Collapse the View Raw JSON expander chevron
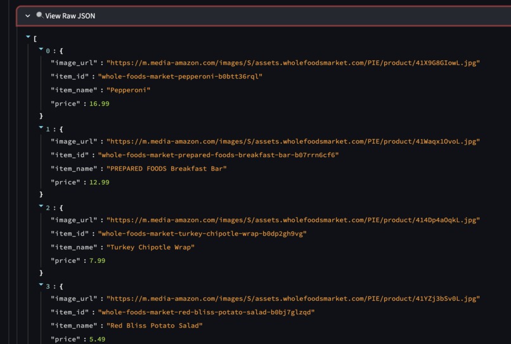 point(28,16)
